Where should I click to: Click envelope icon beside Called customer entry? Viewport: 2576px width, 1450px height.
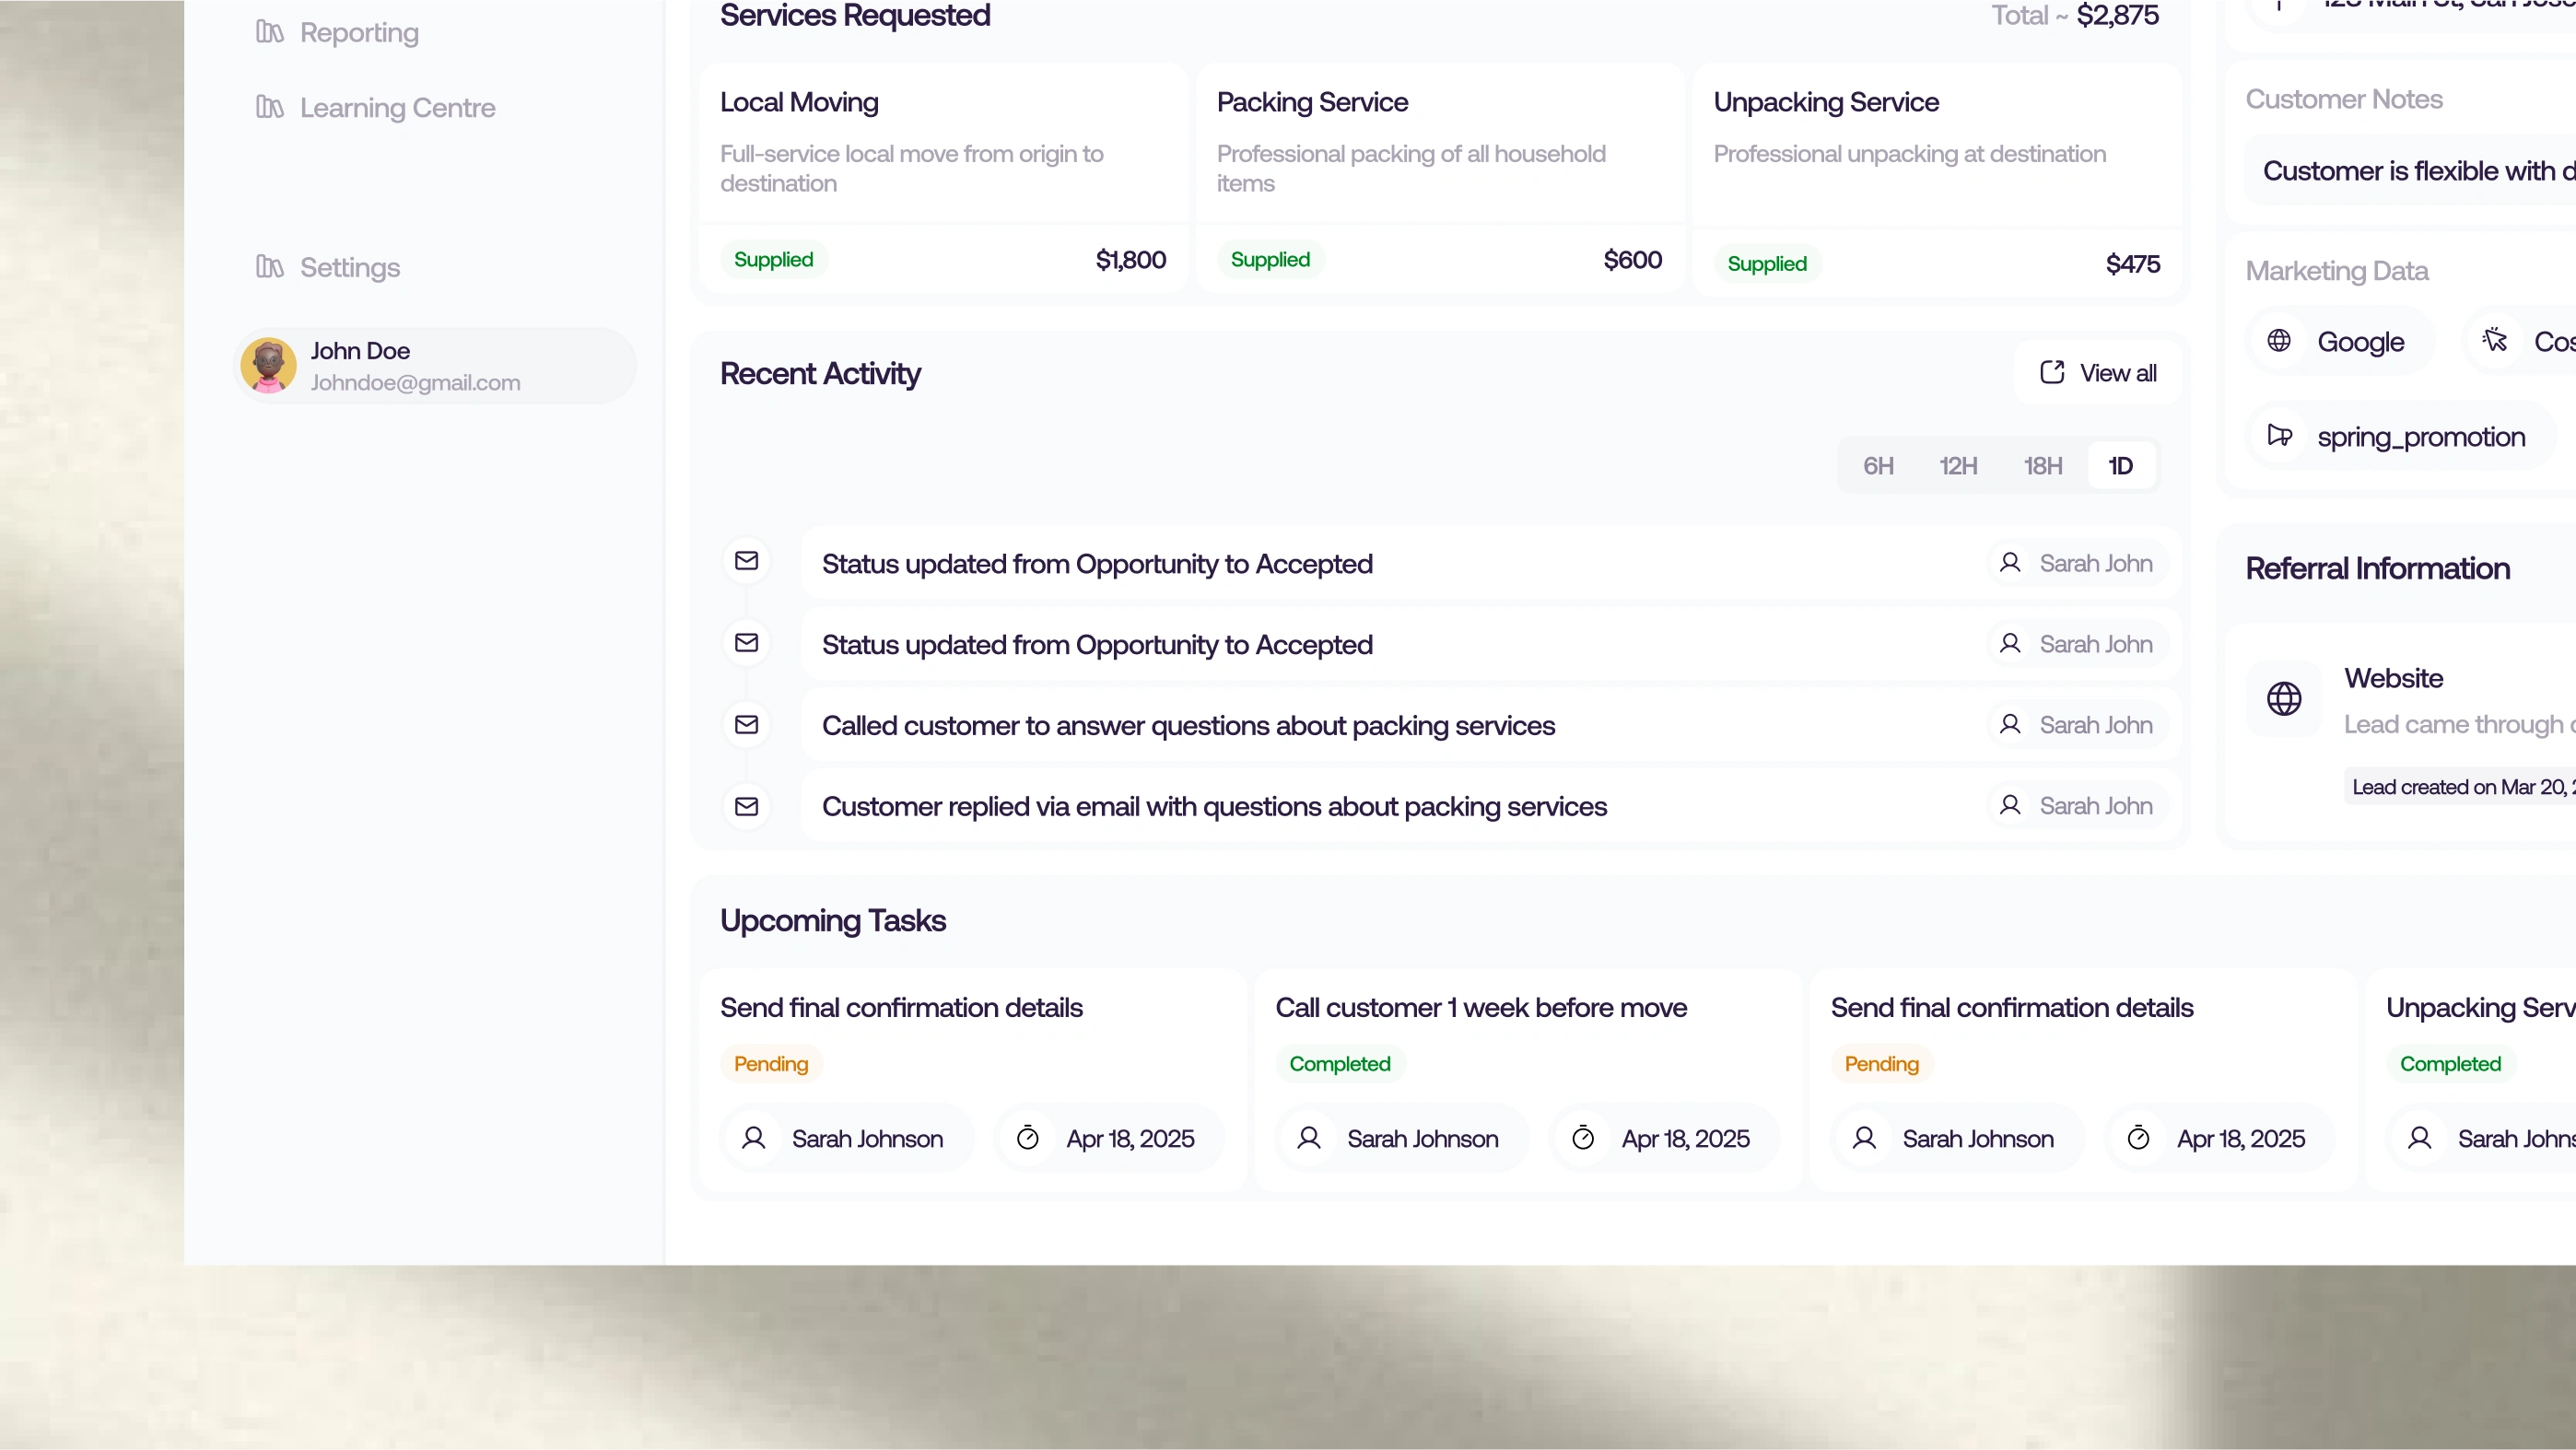coord(747,725)
